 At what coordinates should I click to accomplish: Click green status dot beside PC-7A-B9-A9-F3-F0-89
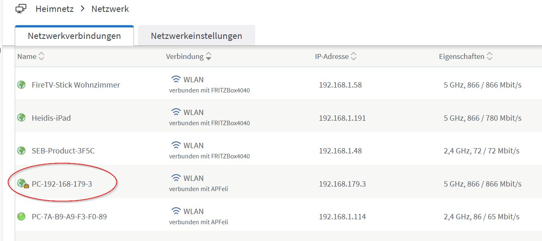point(21,216)
